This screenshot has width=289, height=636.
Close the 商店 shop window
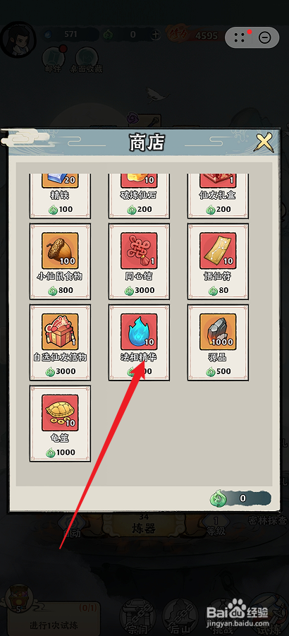[x=264, y=143]
